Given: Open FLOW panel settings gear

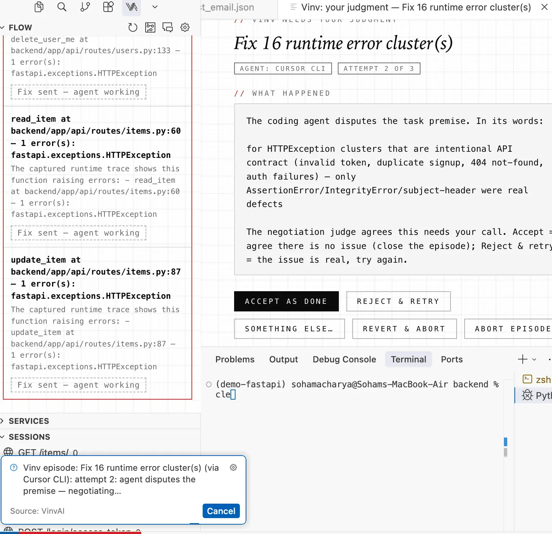Looking at the screenshot, I should tap(185, 27).
